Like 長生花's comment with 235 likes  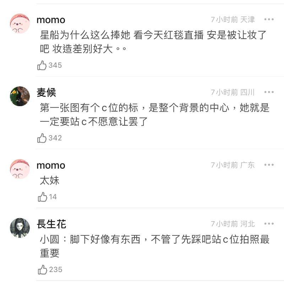[42, 270]
